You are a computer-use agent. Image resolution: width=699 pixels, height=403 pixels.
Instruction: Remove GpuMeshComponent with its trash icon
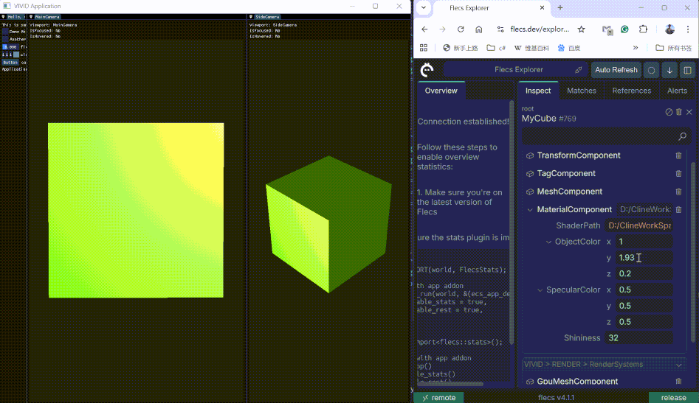pyautogui.click(x=678, y=381)
